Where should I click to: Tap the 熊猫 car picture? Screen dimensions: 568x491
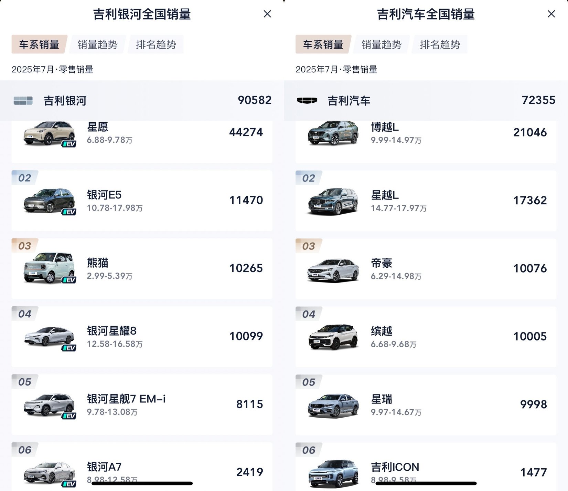(x=49, y=268)
